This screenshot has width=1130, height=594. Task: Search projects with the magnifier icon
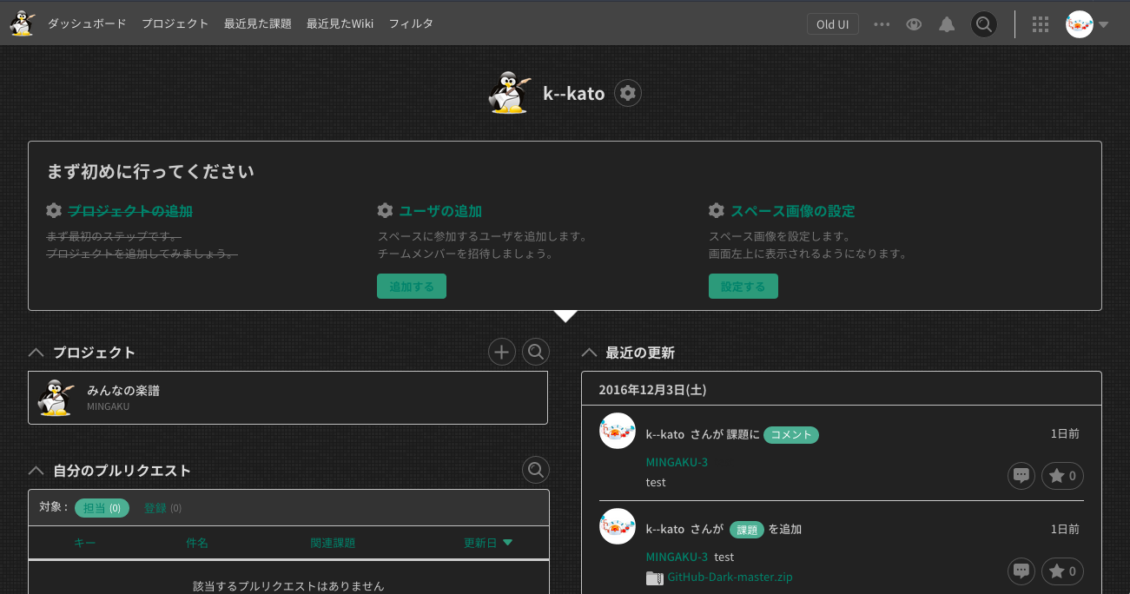(x=536, y=352)
